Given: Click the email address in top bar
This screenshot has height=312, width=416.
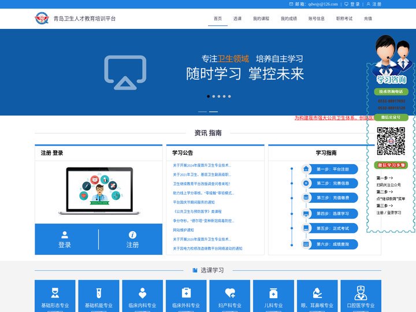Looking at the screenshot, I should [323, 4].
